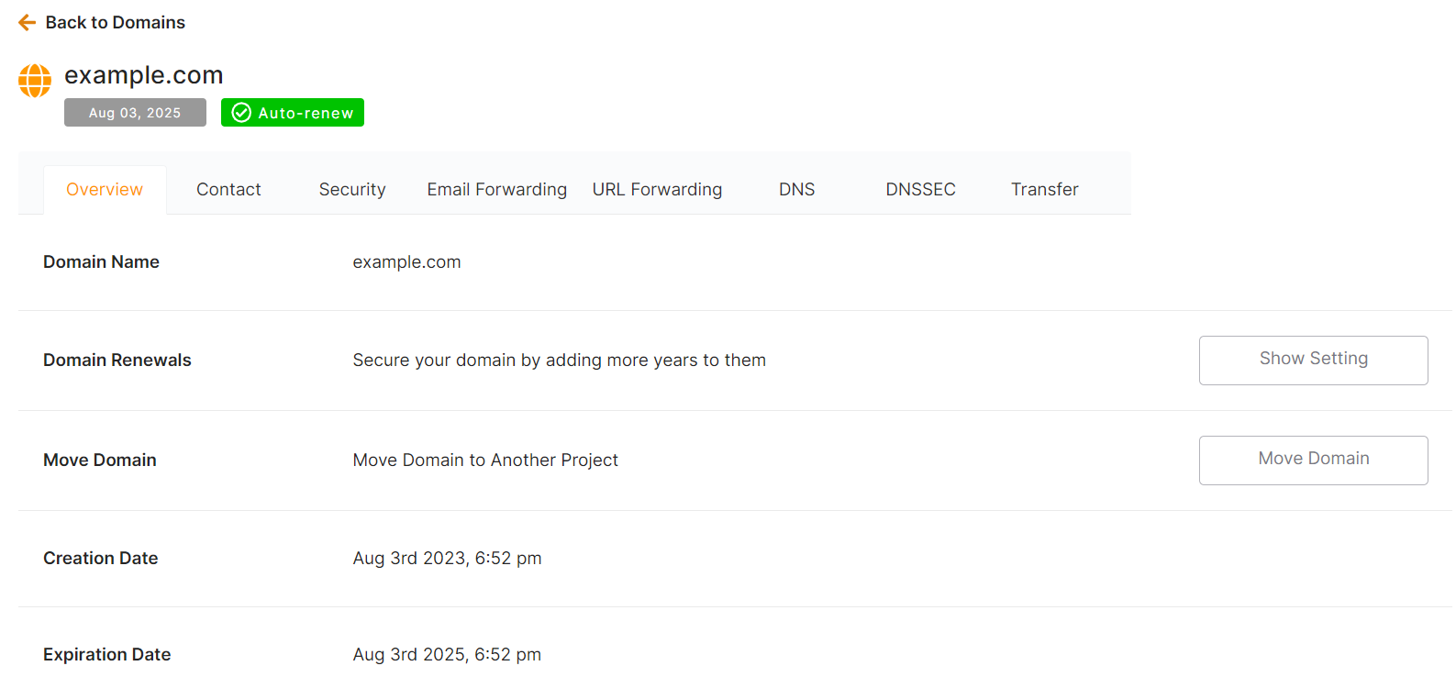Click the orange back arrow icon
This screenshot has height=688, width=1456.
coord(28,23)
